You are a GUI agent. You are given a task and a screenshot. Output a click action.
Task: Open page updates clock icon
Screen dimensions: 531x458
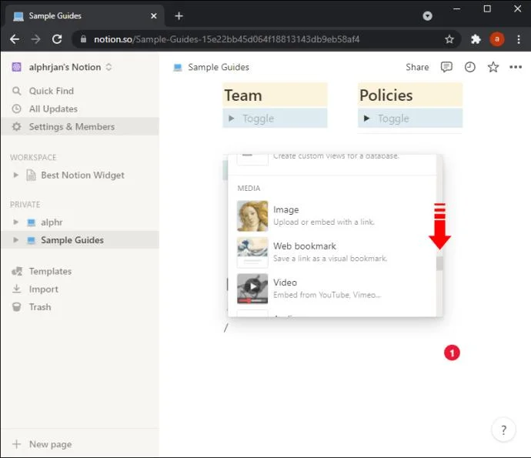pos(469,67)
